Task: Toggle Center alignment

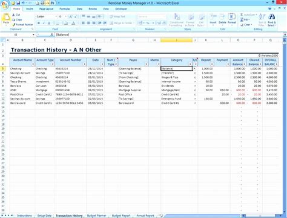Action: coord(88,23)
